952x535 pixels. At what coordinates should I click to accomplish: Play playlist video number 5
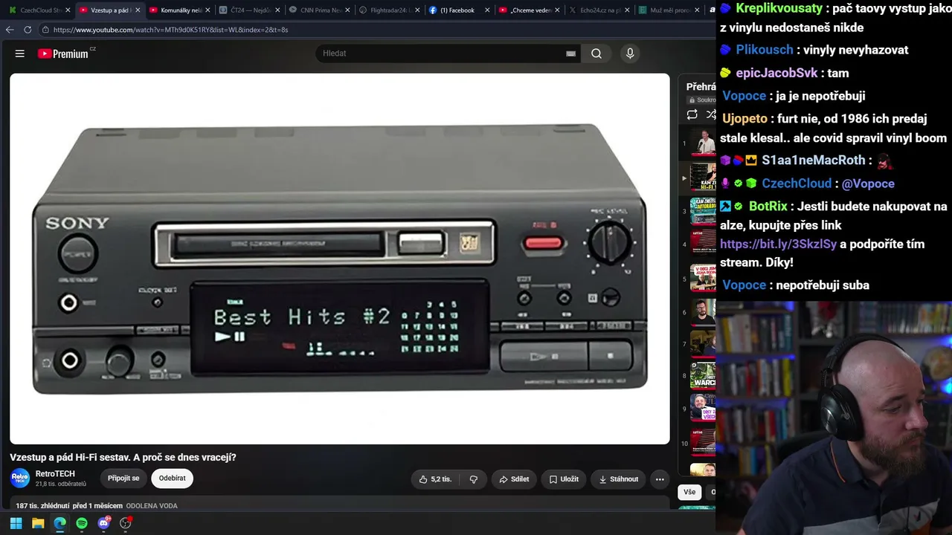point(703,279)
